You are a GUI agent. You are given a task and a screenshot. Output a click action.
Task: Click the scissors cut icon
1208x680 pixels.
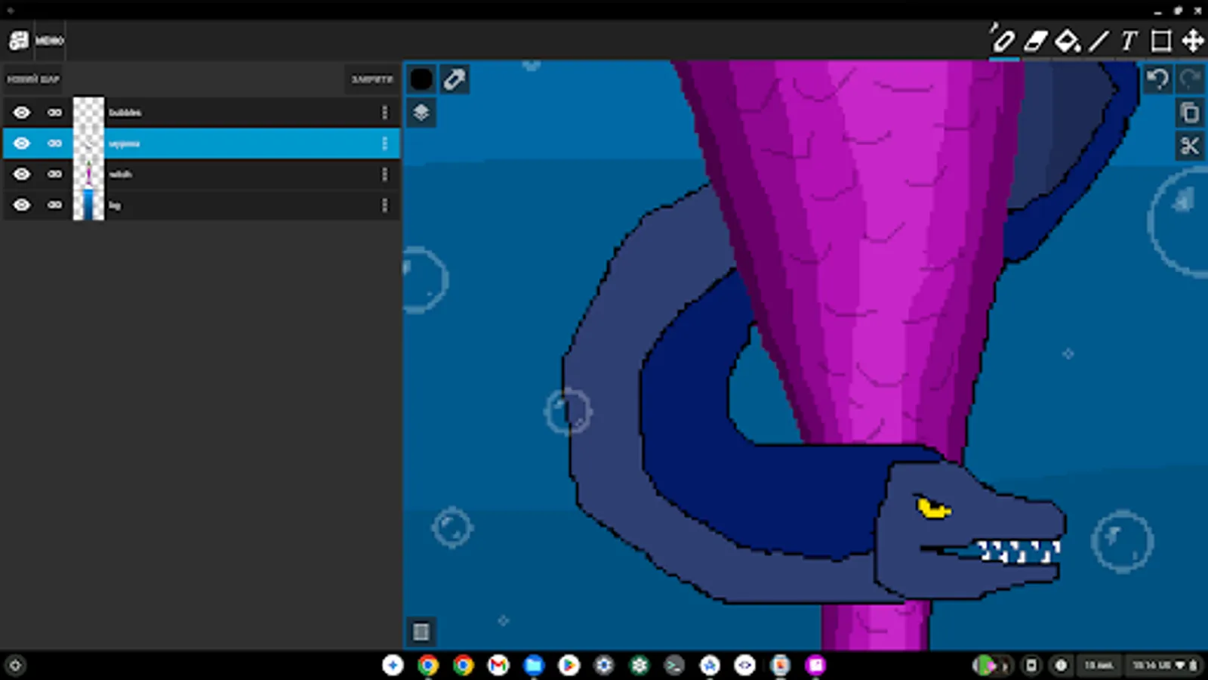pyautogui.click(x=1189, y=145)
